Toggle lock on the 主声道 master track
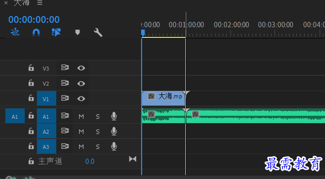Screen dimensions: 325x179 coord(31,161)
